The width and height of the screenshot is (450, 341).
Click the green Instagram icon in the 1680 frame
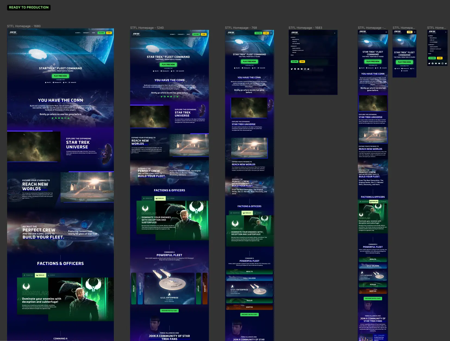click(65, 118)
